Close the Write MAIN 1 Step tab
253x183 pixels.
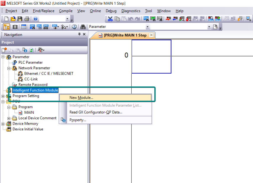point(151,35)
